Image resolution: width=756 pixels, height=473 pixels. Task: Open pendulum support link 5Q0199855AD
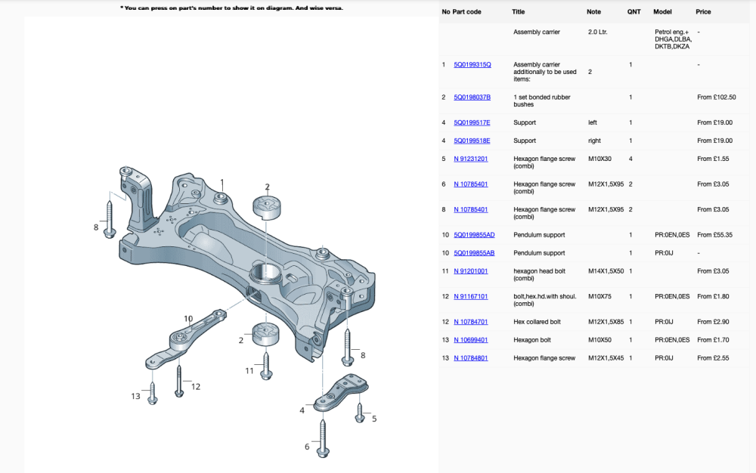473,235
